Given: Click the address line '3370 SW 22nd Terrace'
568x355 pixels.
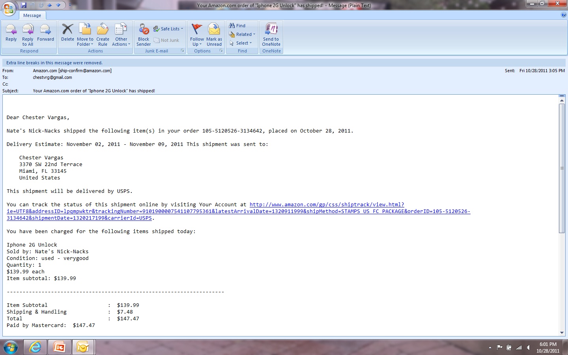Looking at the screenshot, I should point(51,164).
